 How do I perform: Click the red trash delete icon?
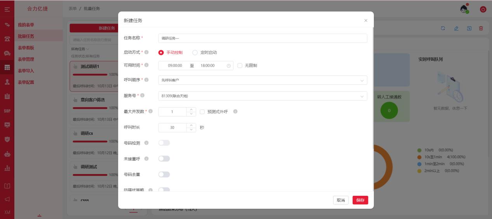481,28
